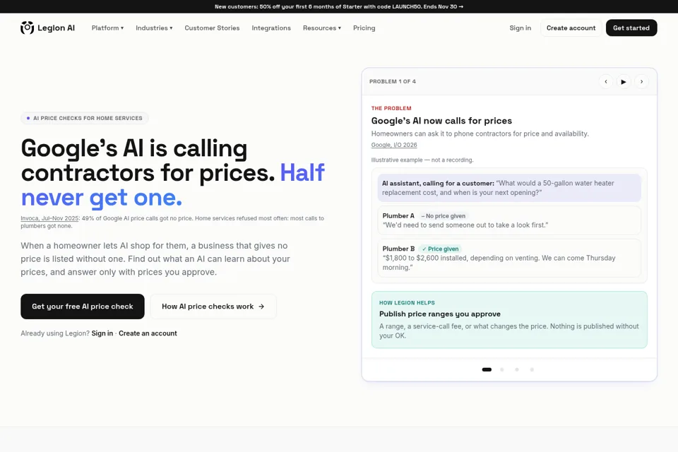Click Sign in below the hero buttons
Viewport: 678px width, 452px height.
(x=102, y=333)
